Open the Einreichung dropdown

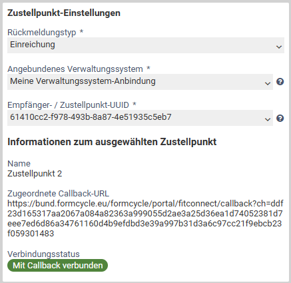[x=146, y=45]
